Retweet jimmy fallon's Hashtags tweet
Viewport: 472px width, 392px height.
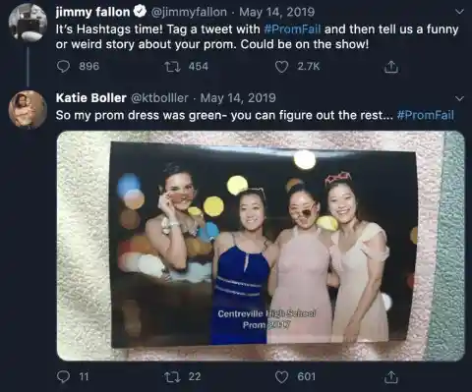click(172, 67)
